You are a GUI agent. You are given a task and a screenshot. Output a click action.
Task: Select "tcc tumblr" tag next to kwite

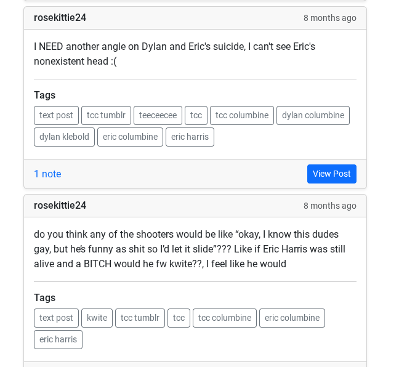coord(140,318)
